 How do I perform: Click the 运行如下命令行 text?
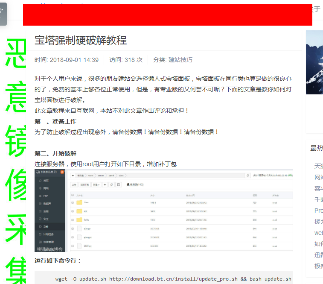pos(58,261)
